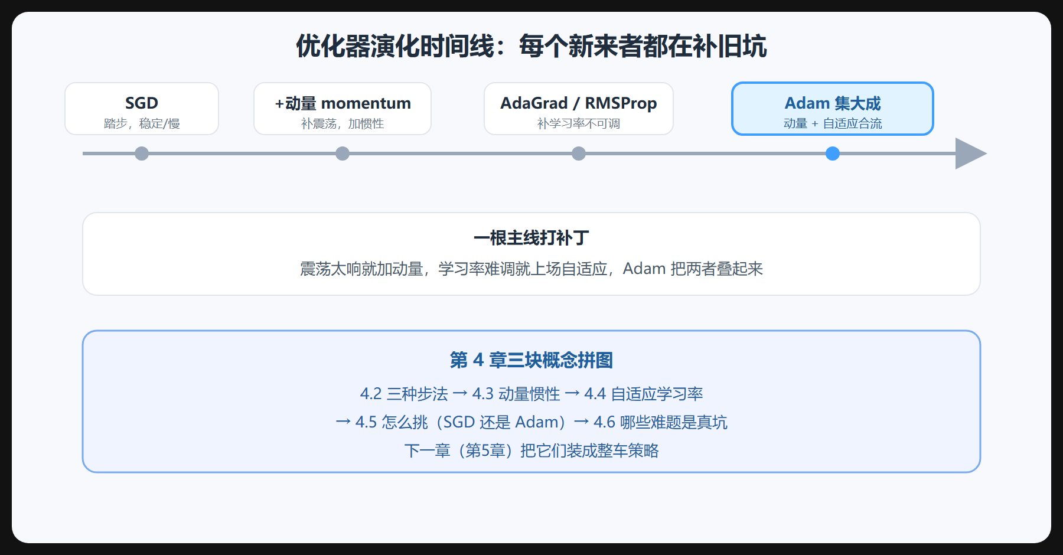Click the timeline dot under momentum

tap(343, 154)
